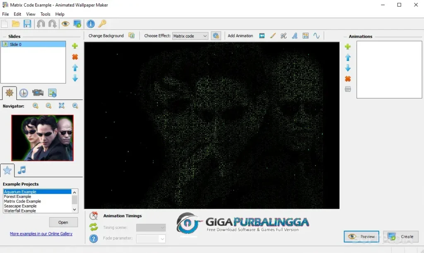Click the Create button
Screen dimensions: 424x253
point(401,236)
